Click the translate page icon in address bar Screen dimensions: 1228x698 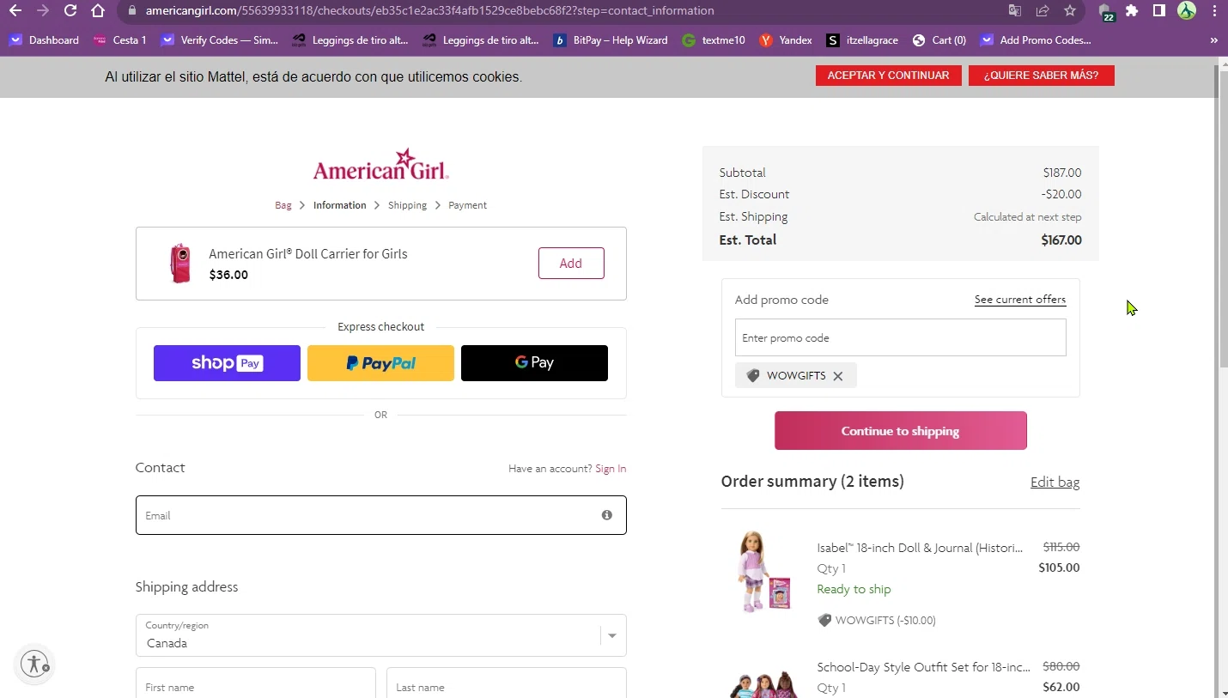click(1015, 11)
